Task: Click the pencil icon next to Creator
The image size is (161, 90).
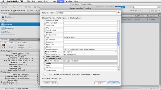Action: [38, 74]
